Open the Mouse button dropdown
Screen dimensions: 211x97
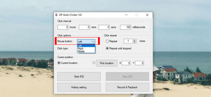[x=86, y=42]
